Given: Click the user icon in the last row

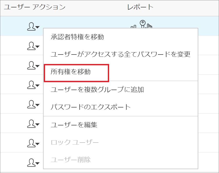Looking at the screenshot, I should (31, 162).
